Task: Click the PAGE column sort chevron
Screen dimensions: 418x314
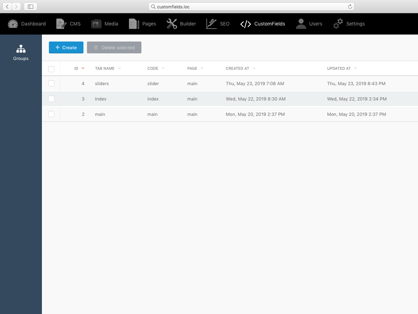Action: 202,68
